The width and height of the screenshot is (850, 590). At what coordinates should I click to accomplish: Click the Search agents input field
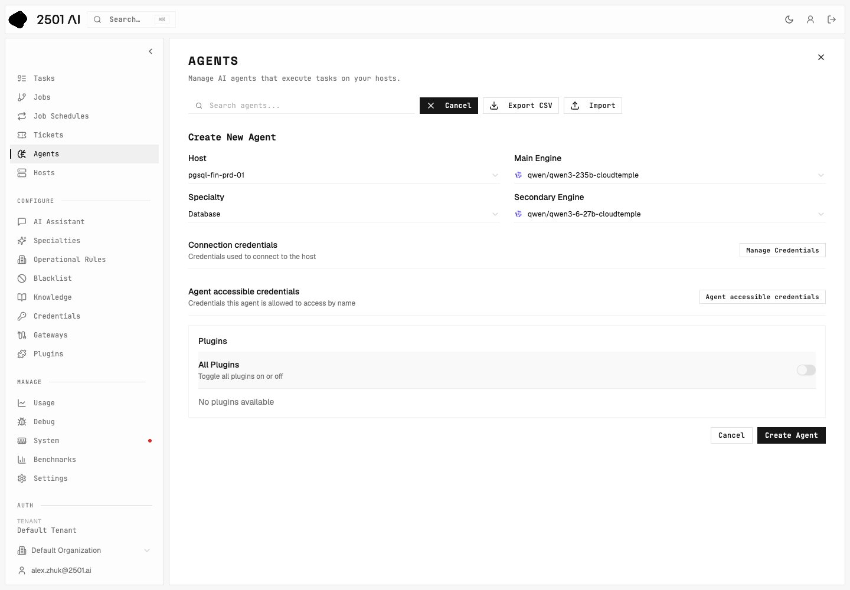click(302, 106)
